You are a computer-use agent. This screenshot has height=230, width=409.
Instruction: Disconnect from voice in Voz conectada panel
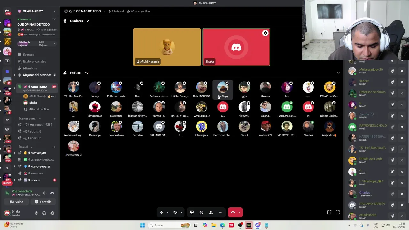(52, 193)
